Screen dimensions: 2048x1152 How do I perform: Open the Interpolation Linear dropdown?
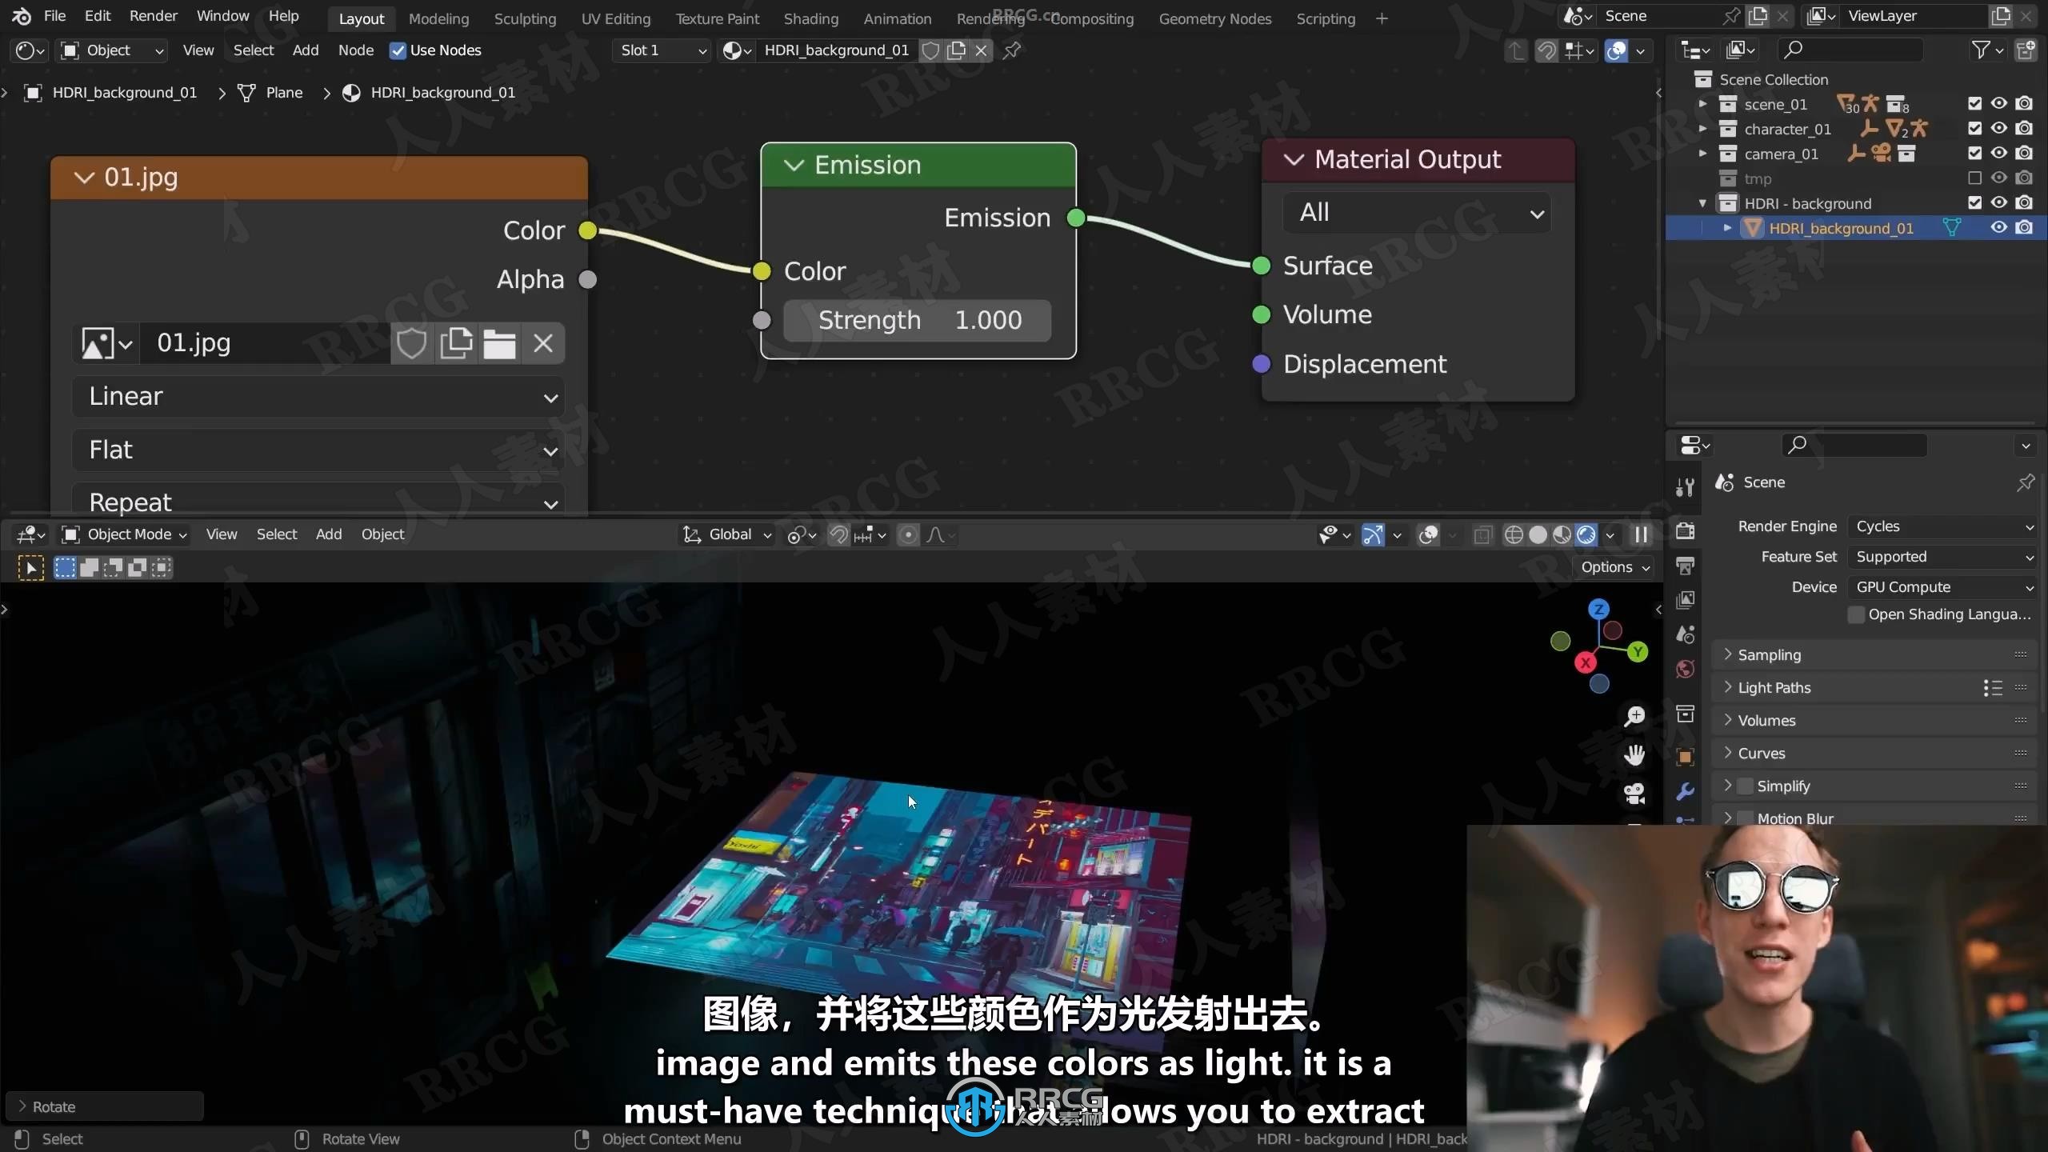(x=319, y=395)
